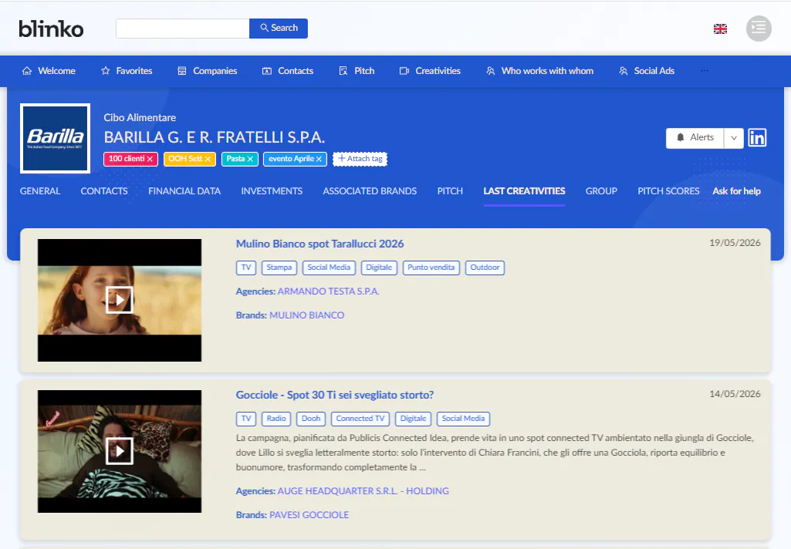Click the TV tag on Mulino Bianco creativity
Viewport: 791px width, 549px height.
click(246, 268)
